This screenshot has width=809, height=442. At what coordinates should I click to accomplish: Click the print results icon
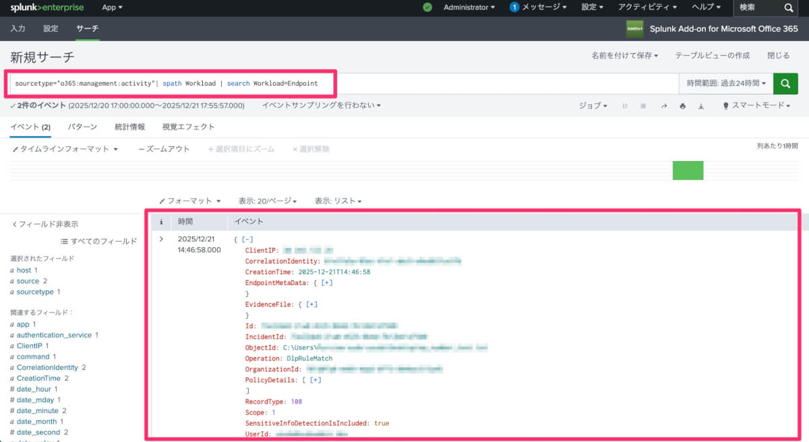(683, 106)
